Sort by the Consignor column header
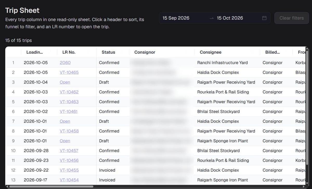Viewport: 312px width, 189px height. click(x=145, y=52)
